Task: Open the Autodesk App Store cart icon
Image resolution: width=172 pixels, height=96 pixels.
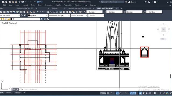Action: pyautogui.click(x=146, y=2)
